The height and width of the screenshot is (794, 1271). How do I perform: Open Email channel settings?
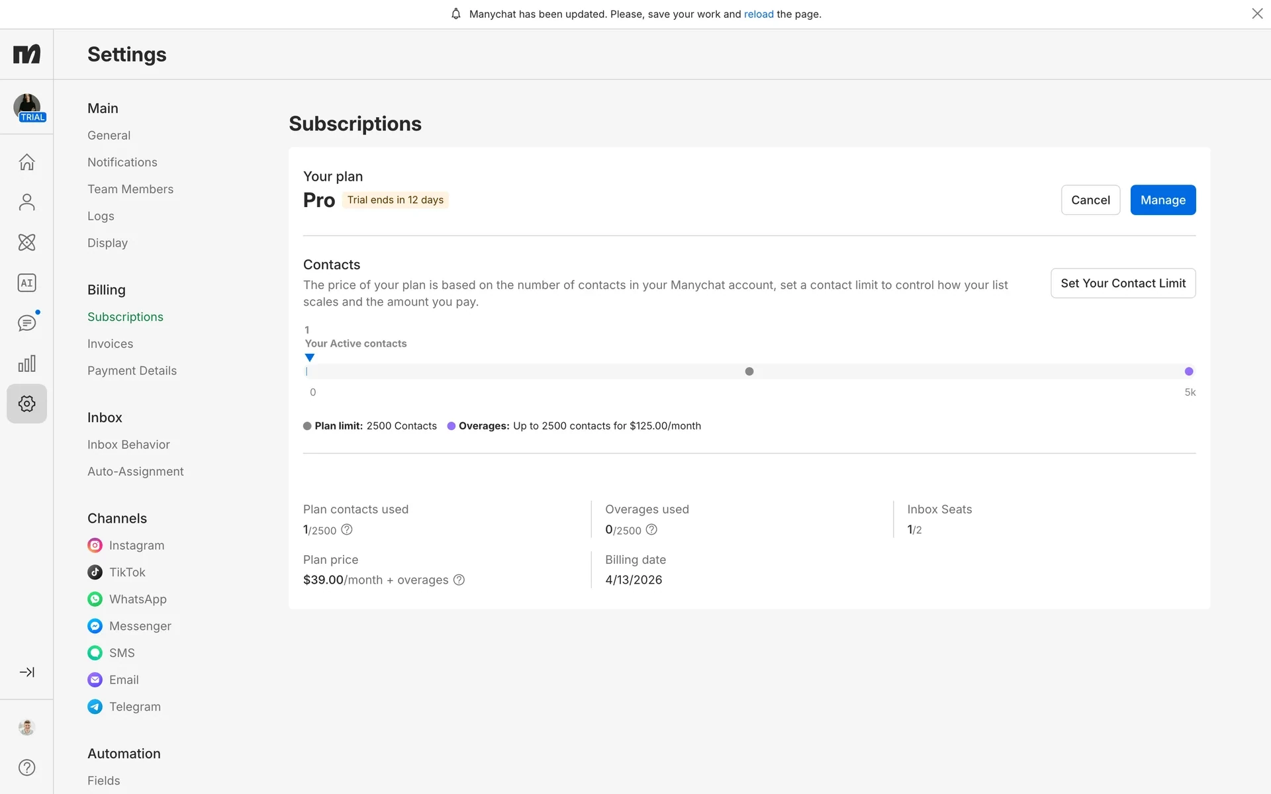113,680
